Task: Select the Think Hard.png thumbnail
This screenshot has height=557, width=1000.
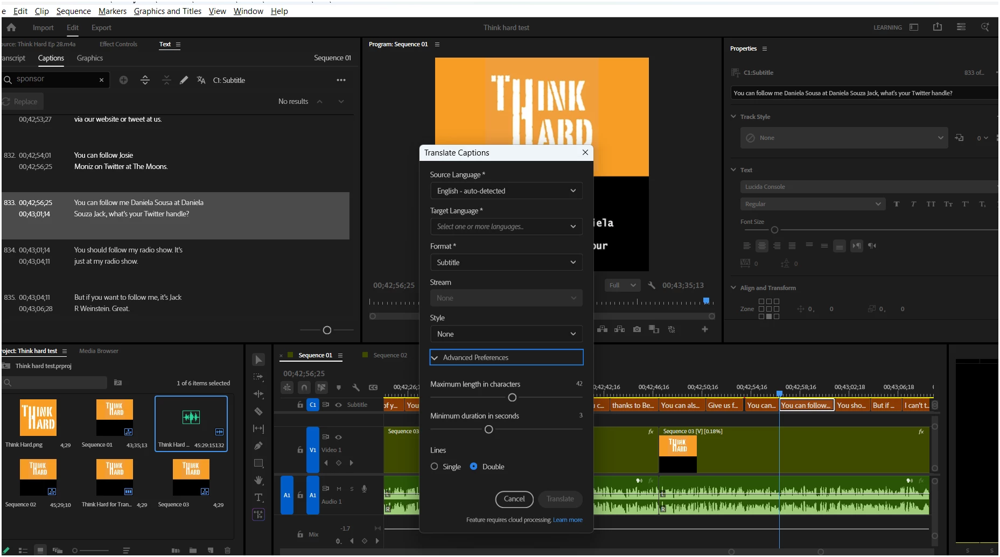Action: coord(38,418)
